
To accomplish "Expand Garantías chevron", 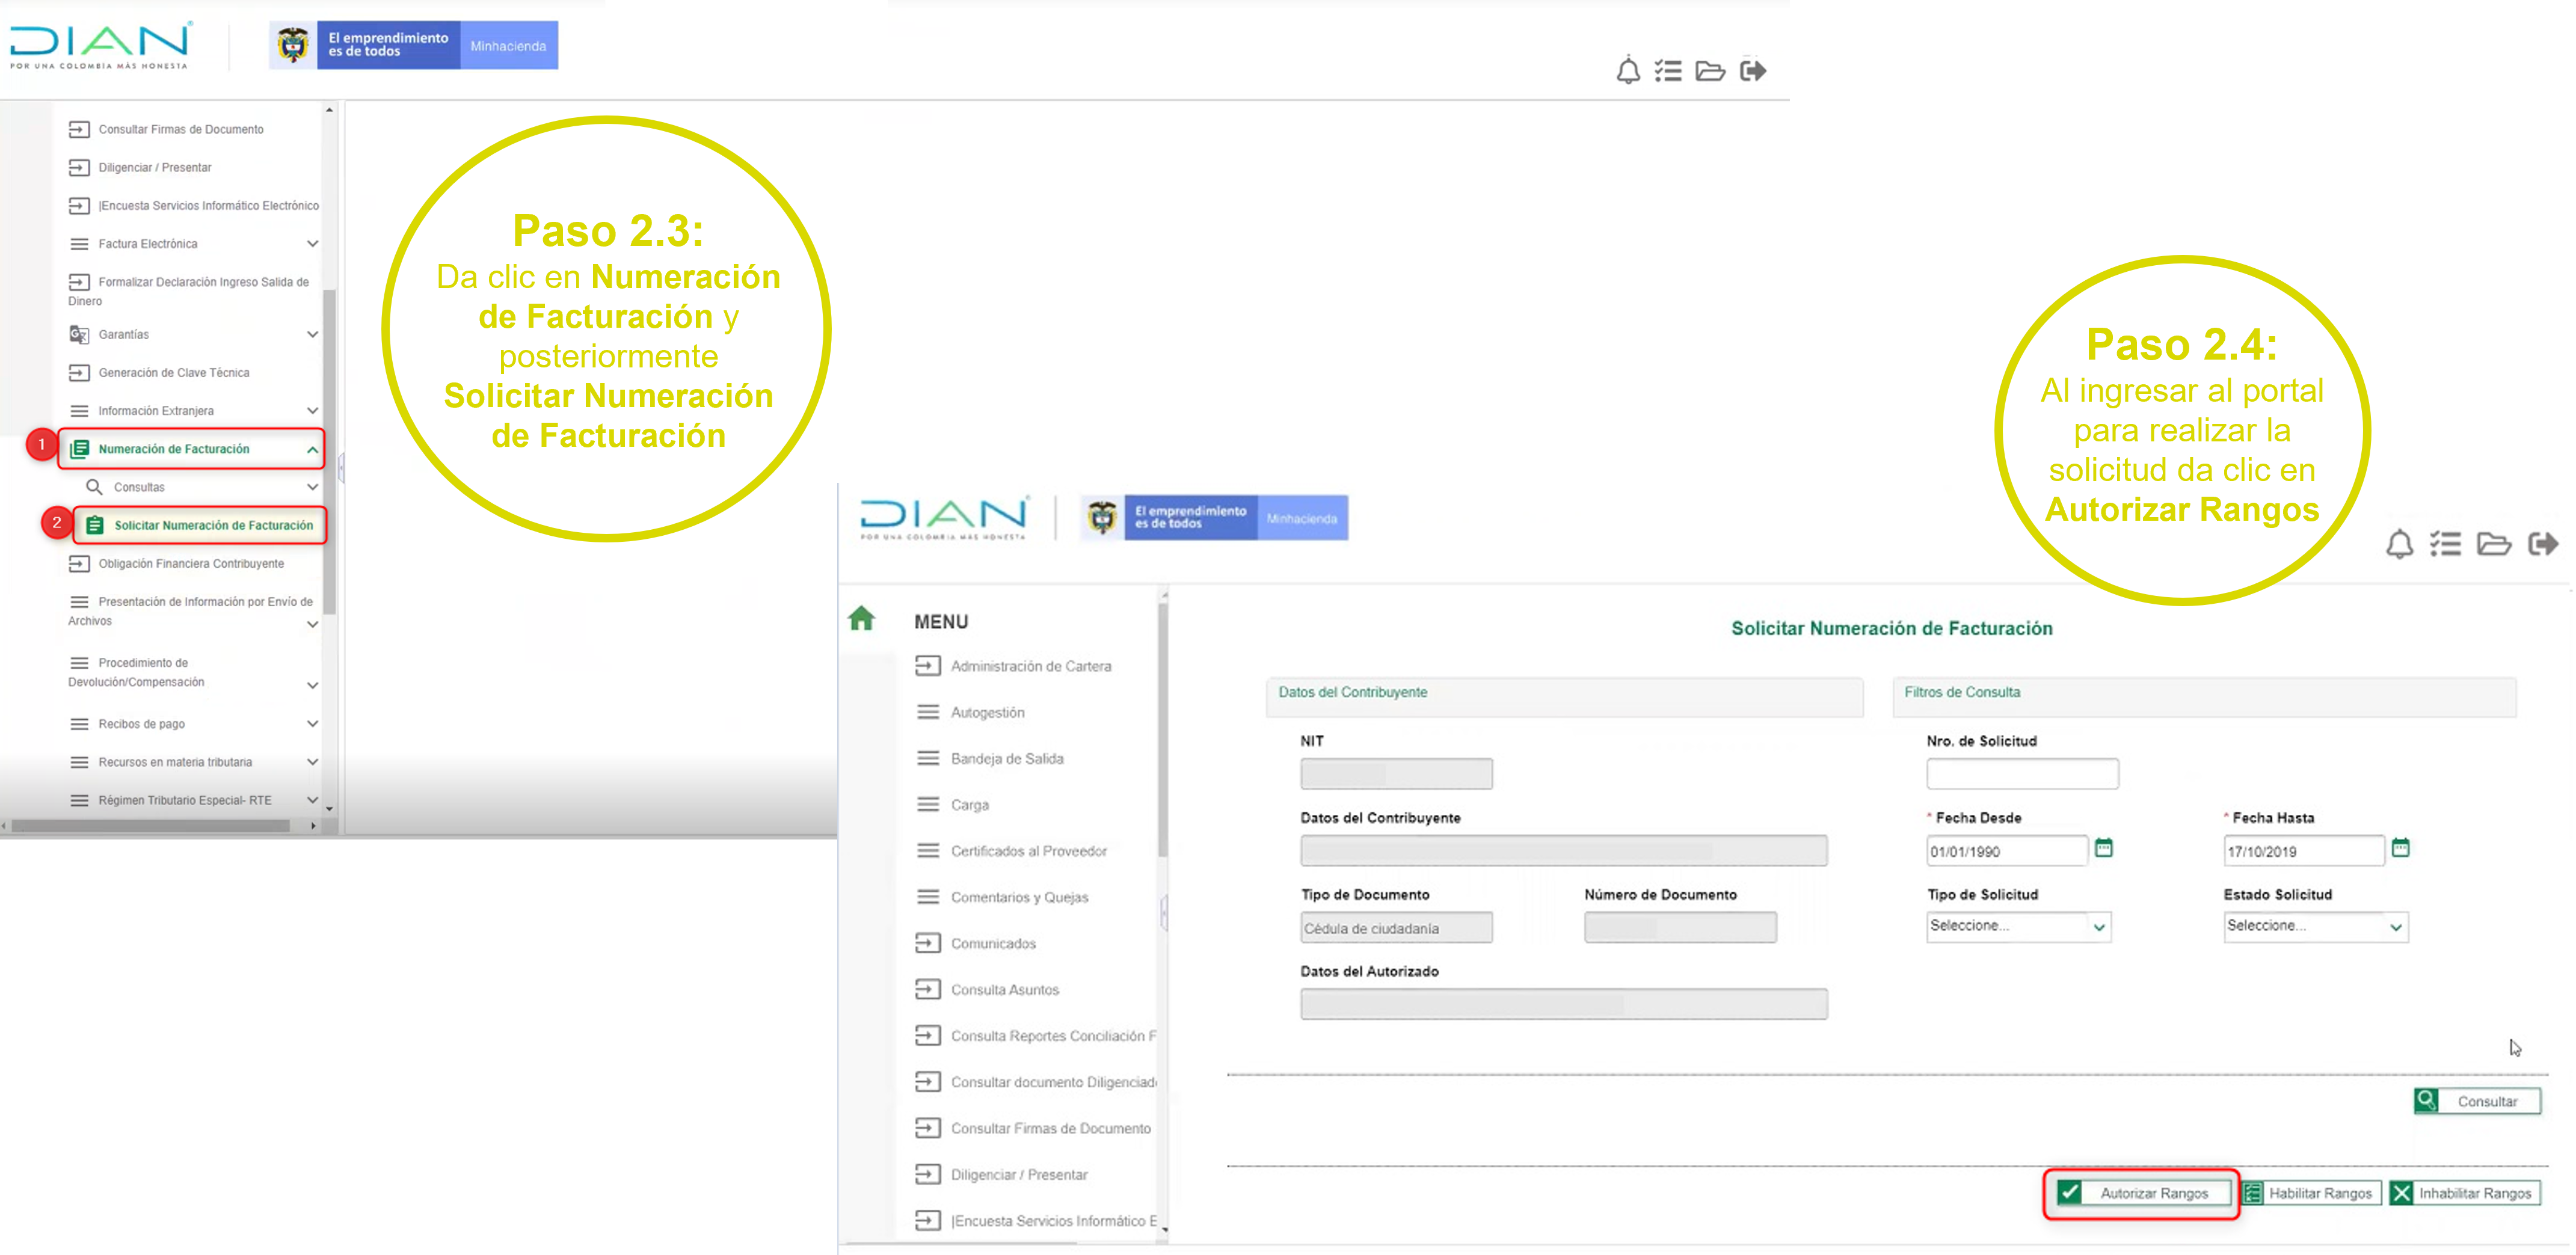I will 312,334.
